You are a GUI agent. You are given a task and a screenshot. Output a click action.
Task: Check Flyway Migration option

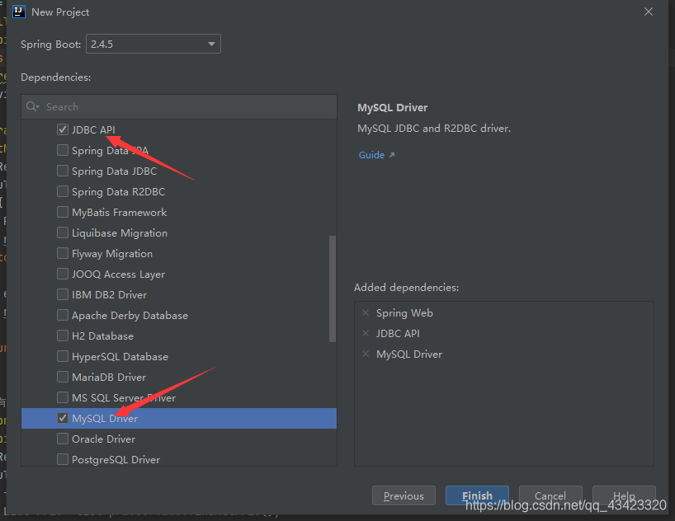(63, 253)
